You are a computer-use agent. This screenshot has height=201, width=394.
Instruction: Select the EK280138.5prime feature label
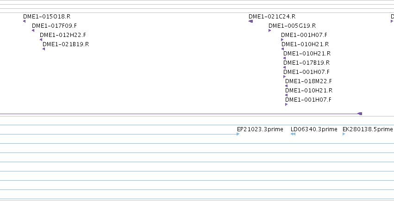[368, 129]
